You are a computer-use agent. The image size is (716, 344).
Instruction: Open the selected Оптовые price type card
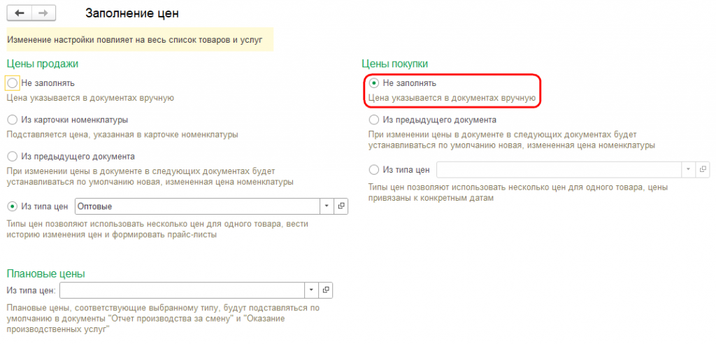(341, 206)
